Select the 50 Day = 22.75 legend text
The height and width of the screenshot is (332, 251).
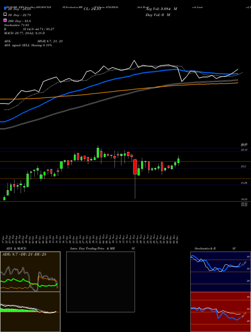pyautogui.click(x=19, y=15)
